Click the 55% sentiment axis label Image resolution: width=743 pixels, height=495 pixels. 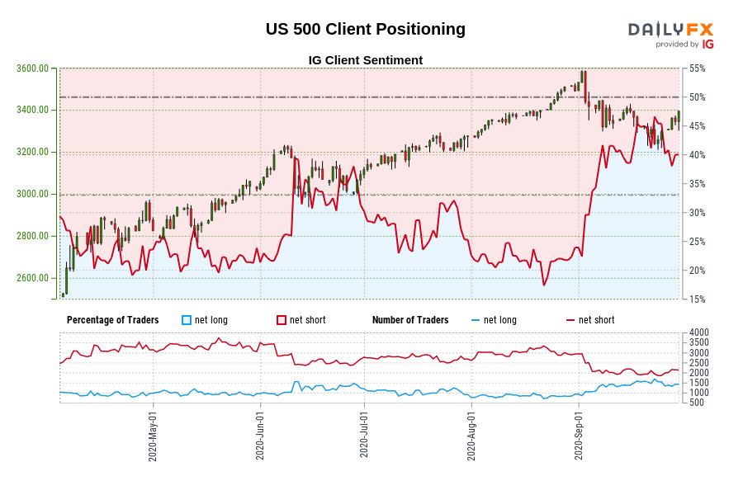pyautogui.click(x=697, y=68)
